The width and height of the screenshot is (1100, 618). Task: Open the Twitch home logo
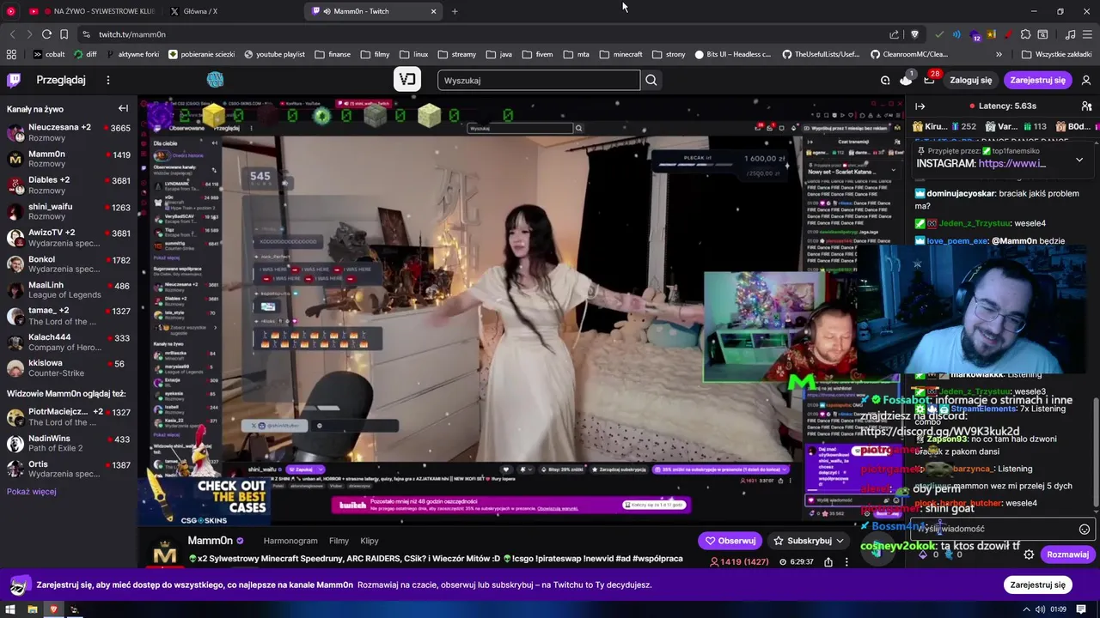pyautogui.click(x=14, y=80)
